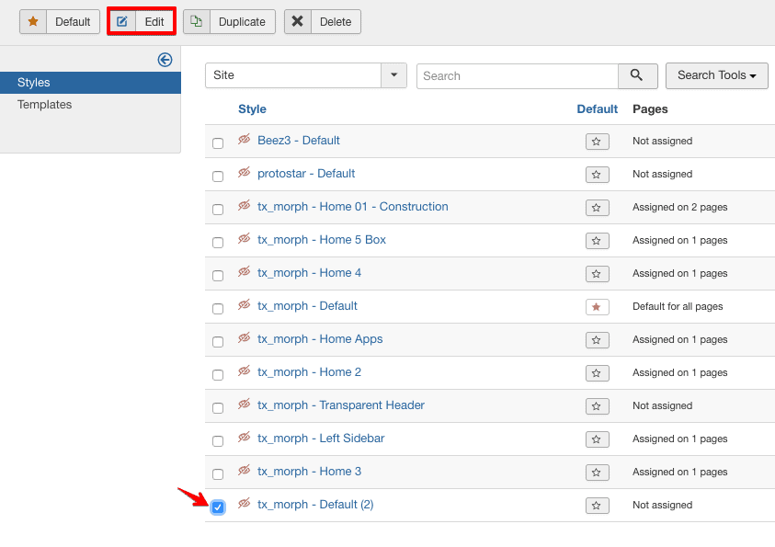775x547 pixels.
Task: Click the Delete toolbar button
Action: pos(323,22)
